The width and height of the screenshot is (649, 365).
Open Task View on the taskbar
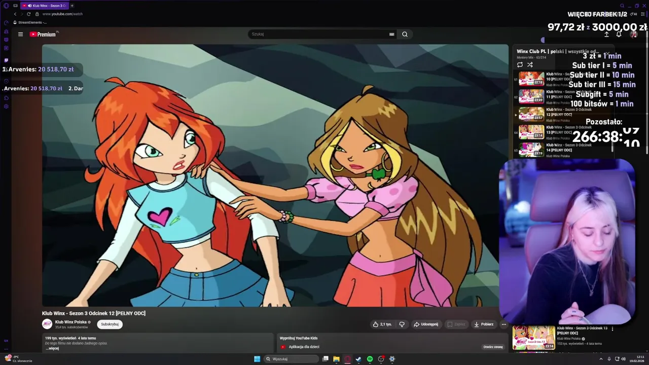(325, 359)
